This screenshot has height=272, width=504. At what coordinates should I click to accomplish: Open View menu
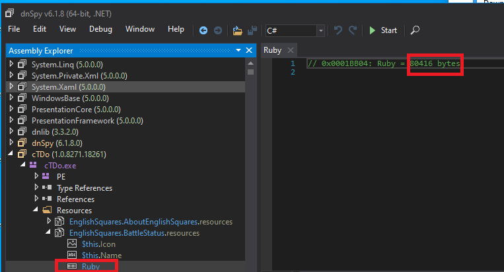(x=67, y=29)
